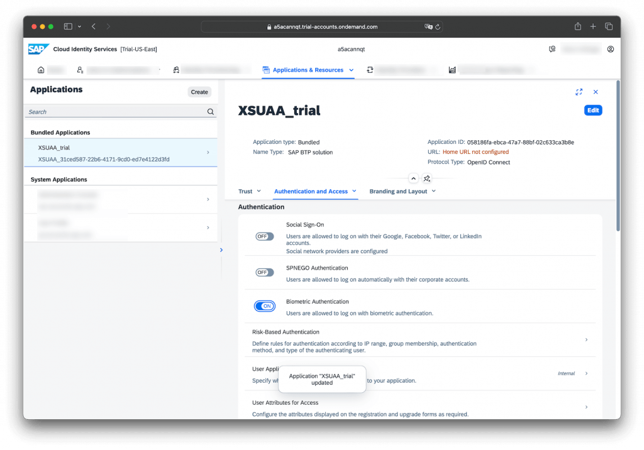Viewport: 644px width, 450px height.
Task: Toggle the Safari sidebar icon
Action: [68, 26]
